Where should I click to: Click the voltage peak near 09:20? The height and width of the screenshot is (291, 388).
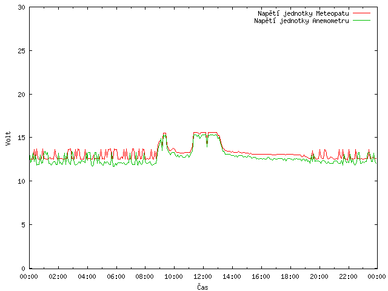164,133
